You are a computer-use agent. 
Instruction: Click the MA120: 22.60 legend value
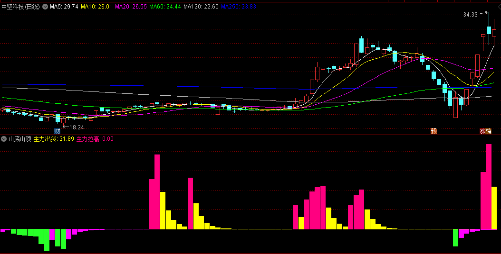[201, 7]
